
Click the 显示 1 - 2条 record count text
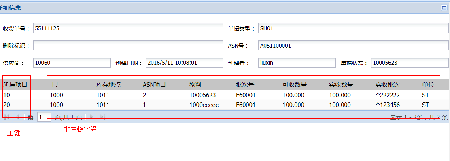point(419,117)
